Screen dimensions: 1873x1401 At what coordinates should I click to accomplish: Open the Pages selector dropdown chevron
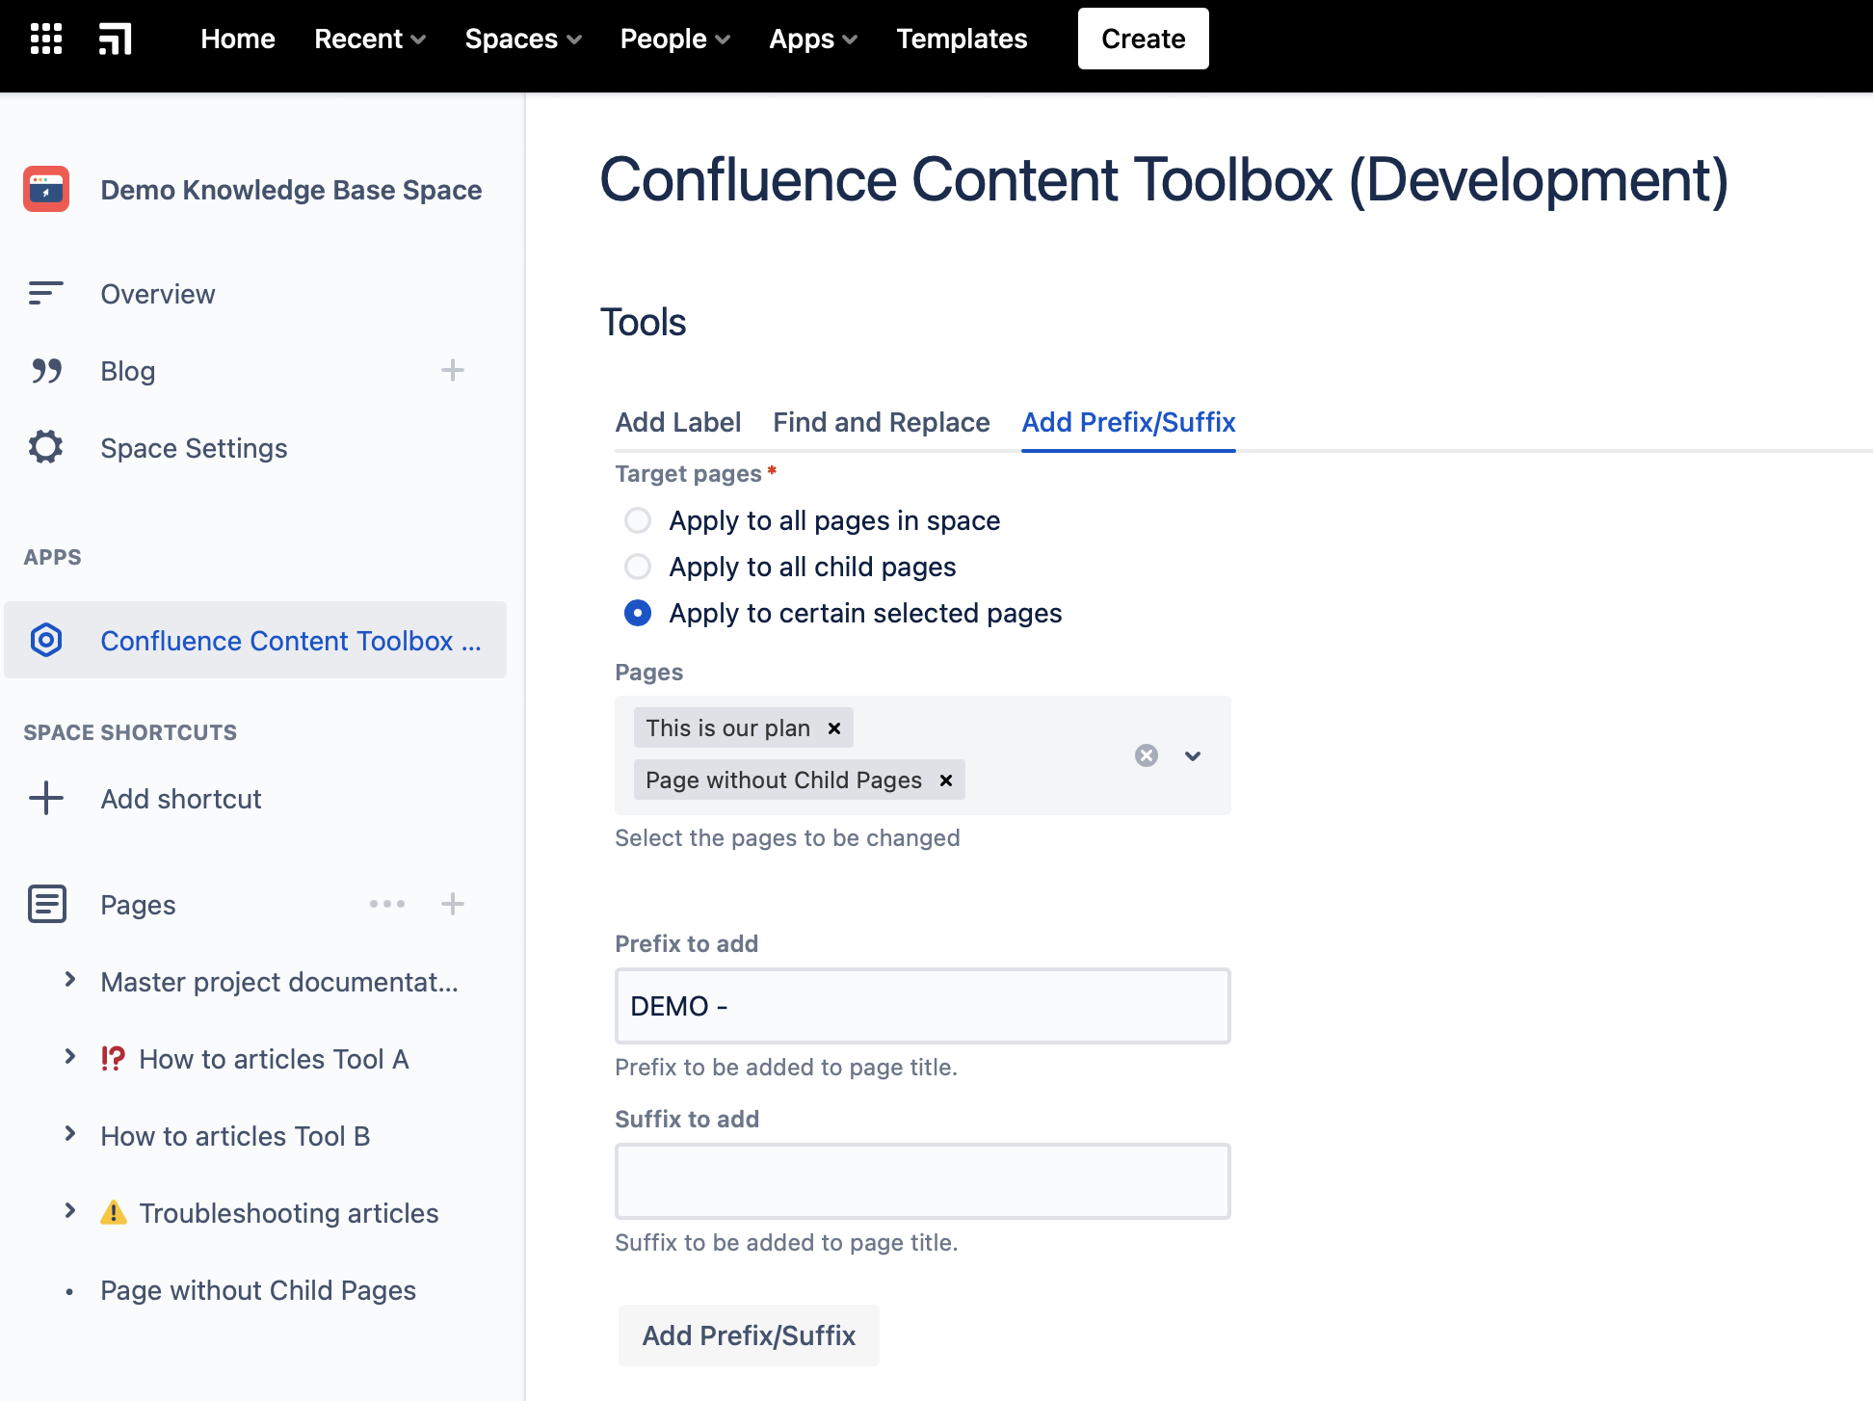point(1193,755)
